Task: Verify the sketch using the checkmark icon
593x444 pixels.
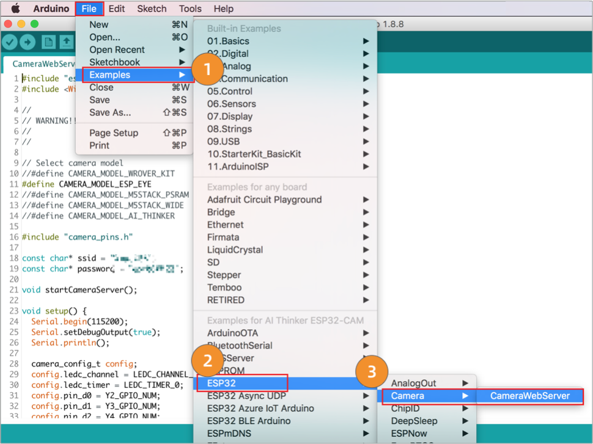Action: [x=10, y=42]
